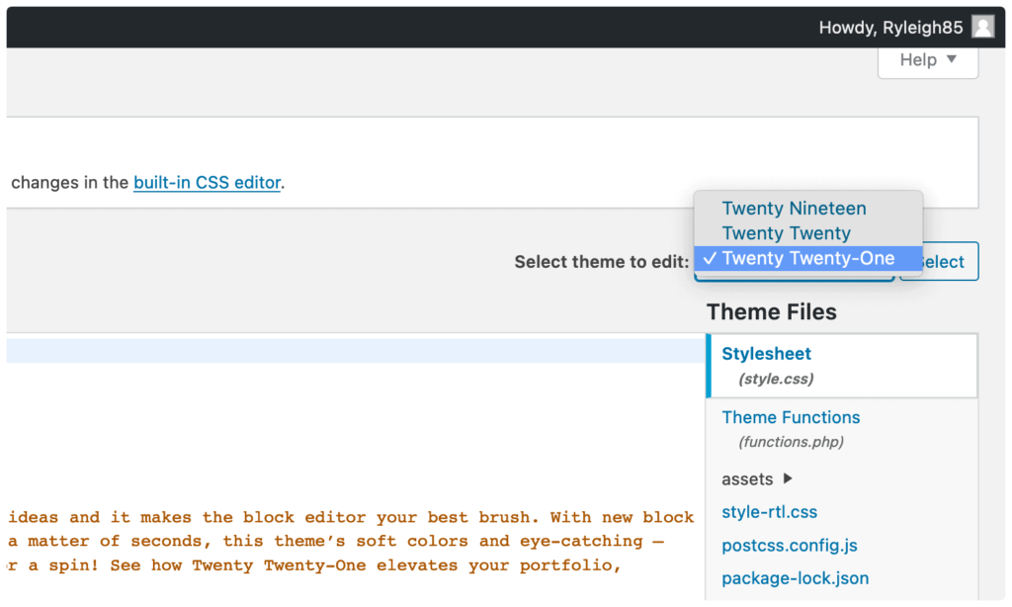Expand the Help tab

[x=928, y=60]
